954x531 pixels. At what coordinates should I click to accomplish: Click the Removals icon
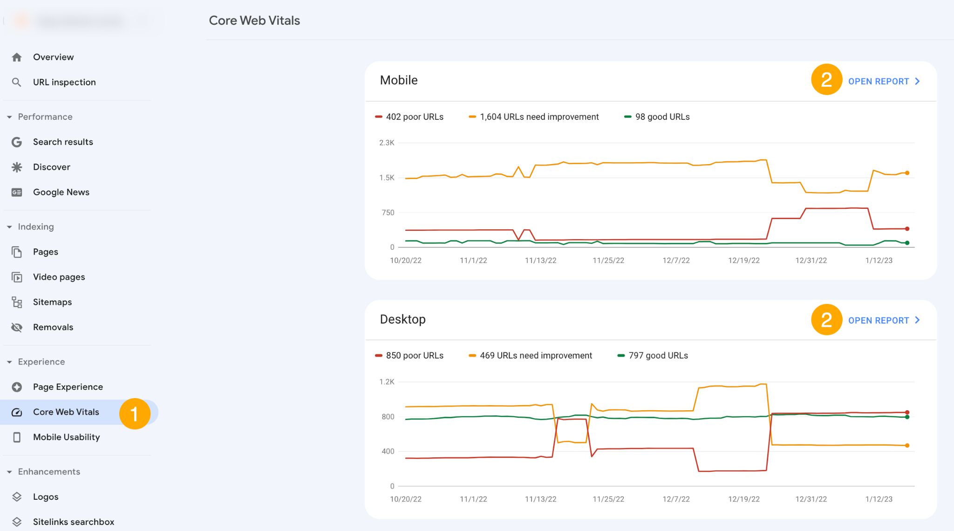click(x=18, y=326)
